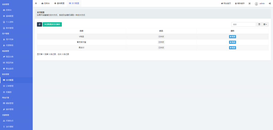Viewport: 273px width, 130px height.
Task: Toggle table card view icon
Action: tap(259, 24)
